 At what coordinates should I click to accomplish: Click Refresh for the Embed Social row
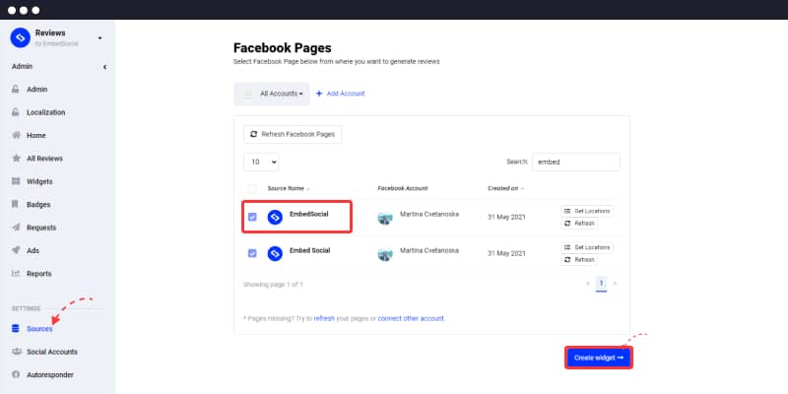pyautogui.click(x=579, y=260)
